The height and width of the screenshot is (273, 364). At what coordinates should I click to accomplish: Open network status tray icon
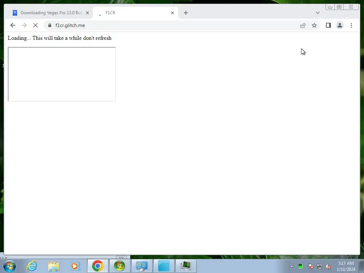pos(320,267)
